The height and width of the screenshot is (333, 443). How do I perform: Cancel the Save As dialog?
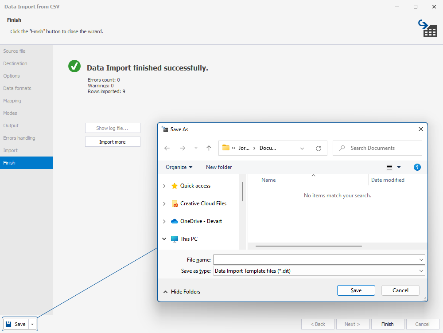click(400, 290)
